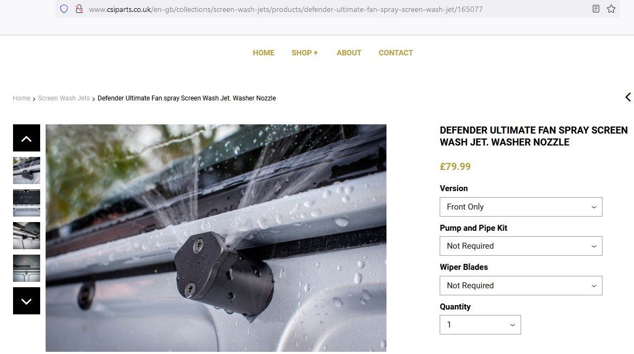Click the browser address bar URL
634x354 pixels.
point(286,9)
